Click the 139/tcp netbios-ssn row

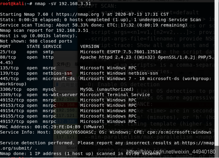pyautogui.click(x=79, y=73)
